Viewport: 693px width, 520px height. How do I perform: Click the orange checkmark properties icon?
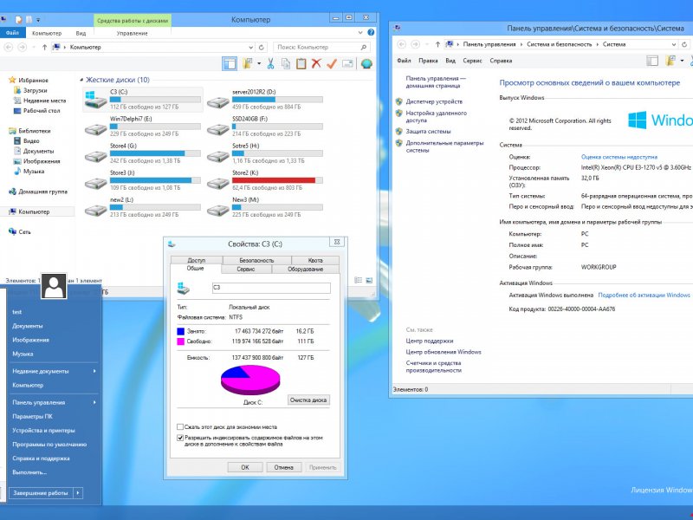tap(332, 63)
